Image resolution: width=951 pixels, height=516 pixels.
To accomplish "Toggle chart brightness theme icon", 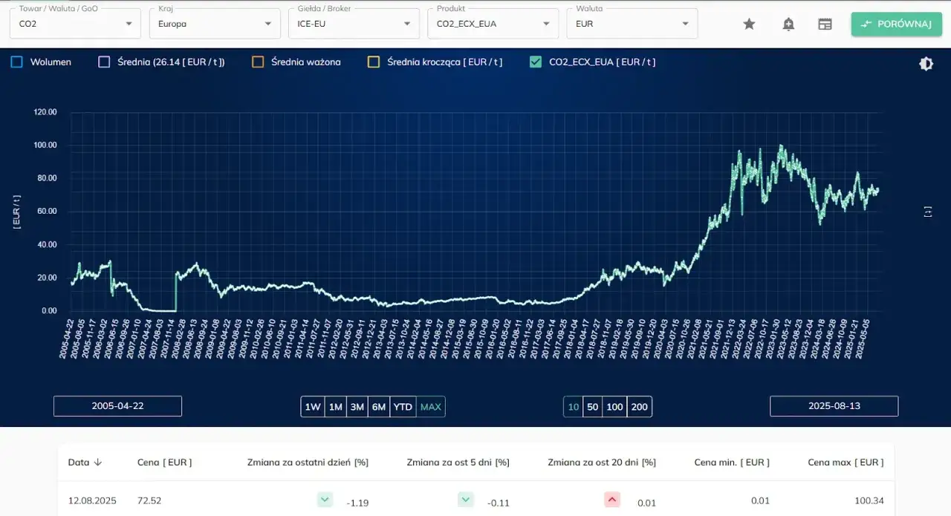I will point(926,64).
